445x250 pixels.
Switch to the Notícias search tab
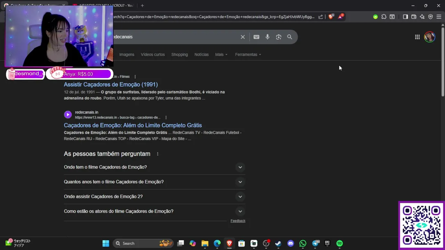click(x=202, y=55)
